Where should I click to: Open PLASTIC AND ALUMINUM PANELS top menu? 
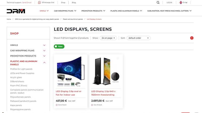pos(126,11)
